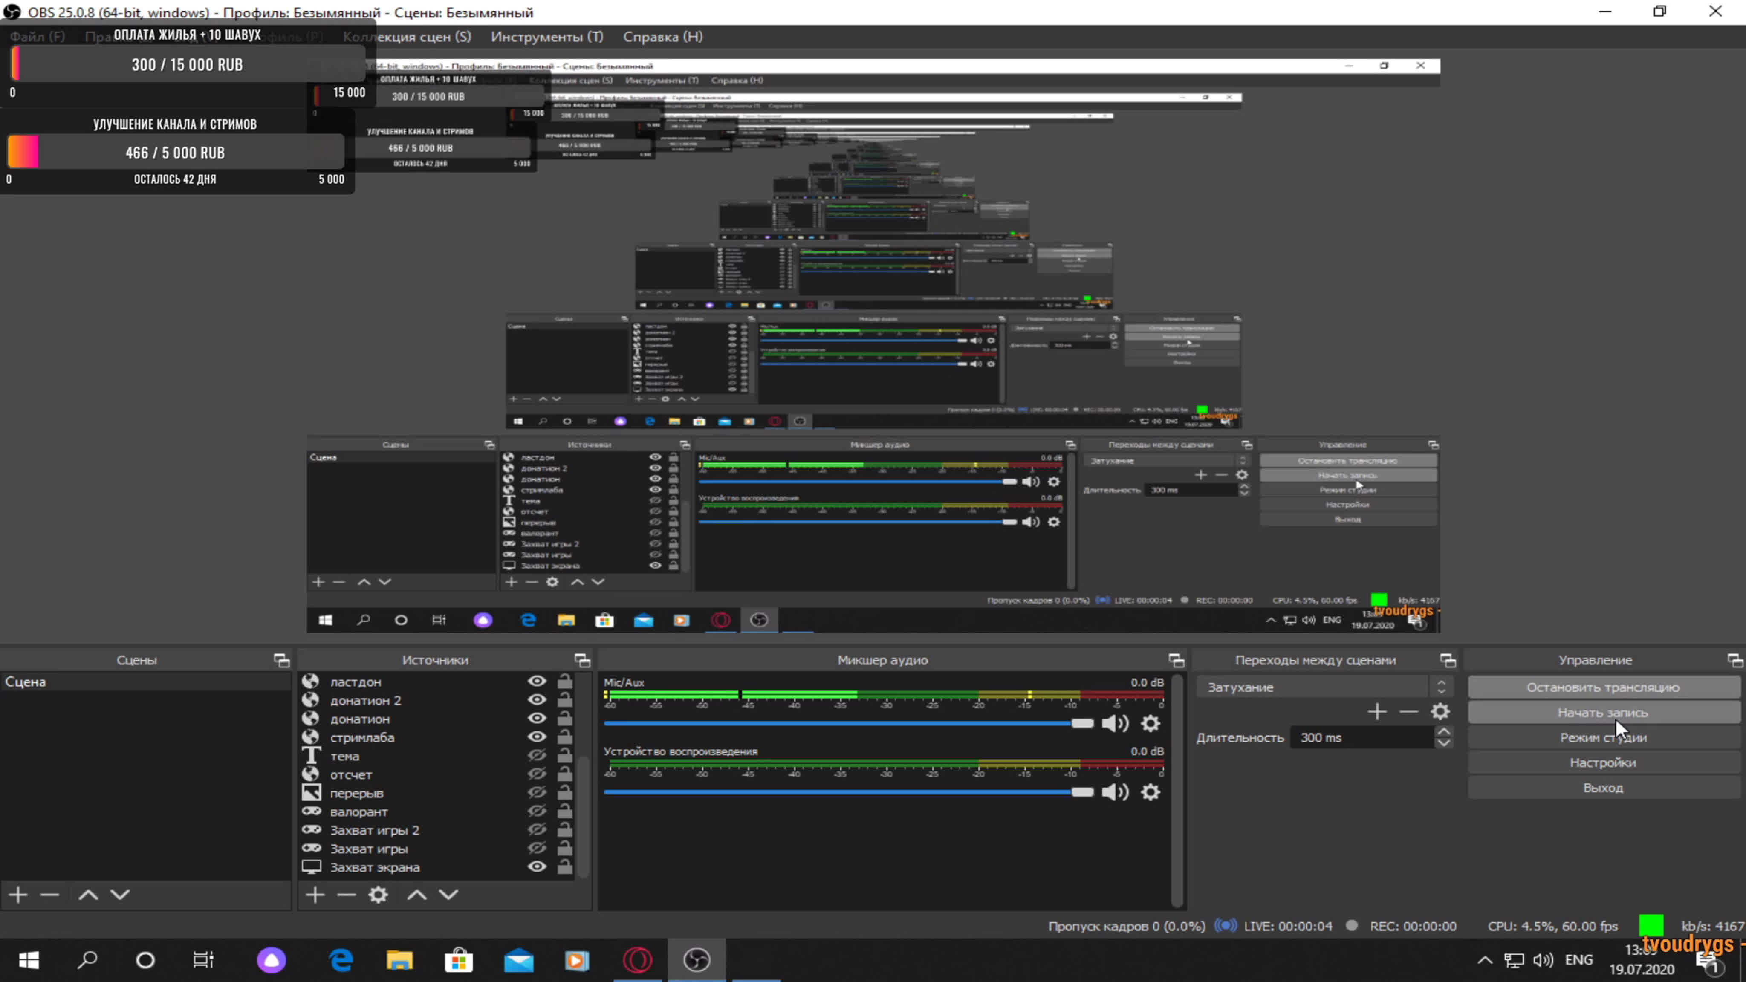
Task: Lock the стримлаба source
Action: click(565, 736)
